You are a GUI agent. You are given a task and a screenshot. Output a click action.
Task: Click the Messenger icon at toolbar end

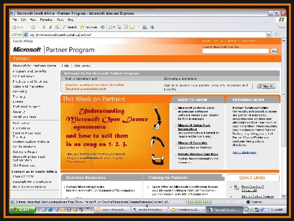pos(151,27)
